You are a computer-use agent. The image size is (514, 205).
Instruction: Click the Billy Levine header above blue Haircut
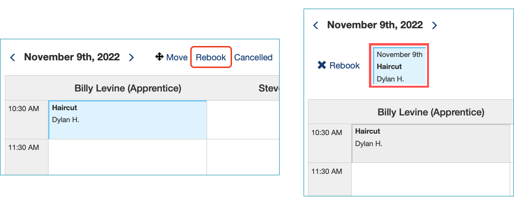pyautogui.click(x=127, y=88)
